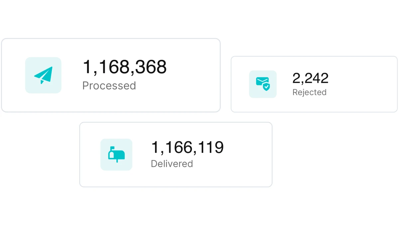This screenshot has height=226, width=399.
Task: Open the Delivered statistics card
Action: [176, 155]
